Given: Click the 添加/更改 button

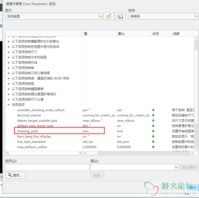Looking at the screenshot, I should (x=189, y=167).
